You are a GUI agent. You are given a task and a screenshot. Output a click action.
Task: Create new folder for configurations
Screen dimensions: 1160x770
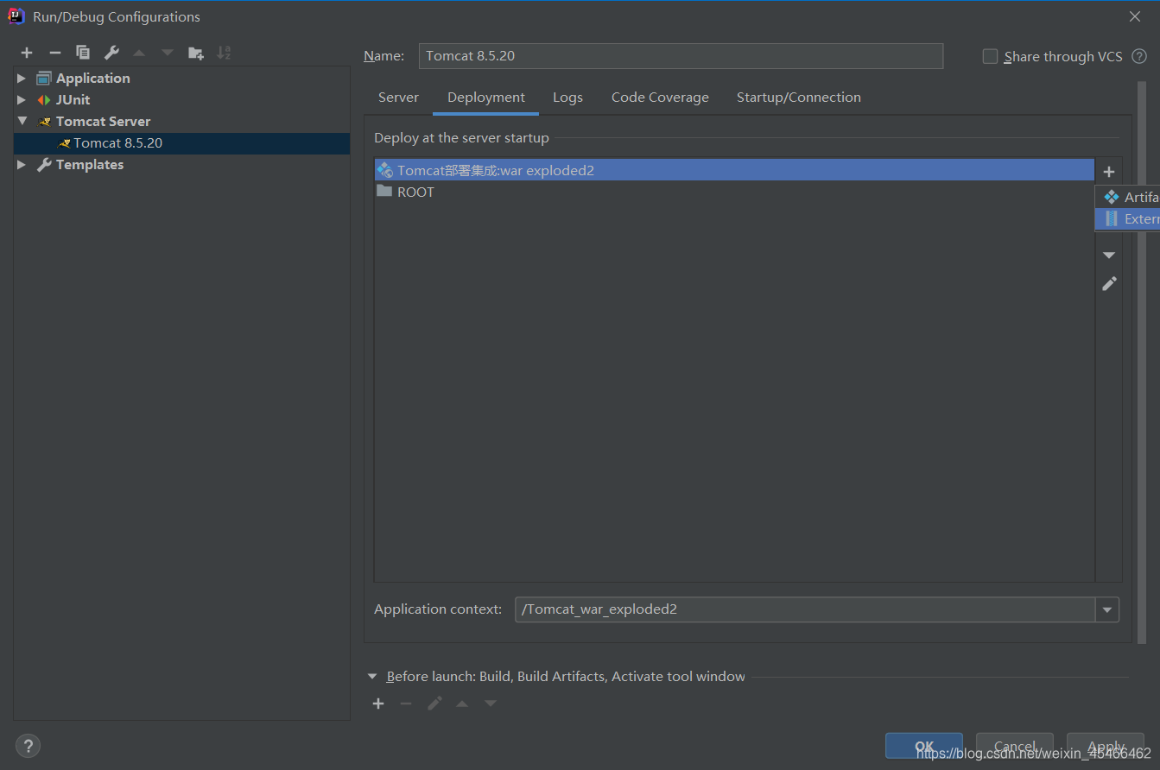pyautogui.click(x=196, y=53)
